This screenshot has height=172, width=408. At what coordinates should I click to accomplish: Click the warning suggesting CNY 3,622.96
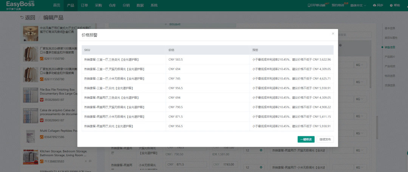pyautogui.click(x=291, y=59)
